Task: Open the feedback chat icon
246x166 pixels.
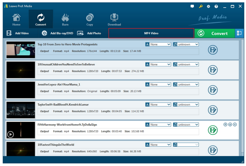Action: point(192,6)
